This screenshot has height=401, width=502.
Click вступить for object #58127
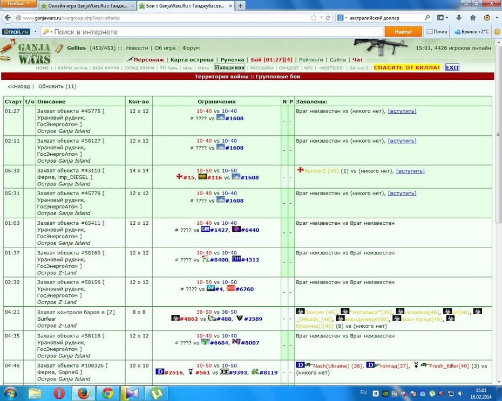pos(402,141)
